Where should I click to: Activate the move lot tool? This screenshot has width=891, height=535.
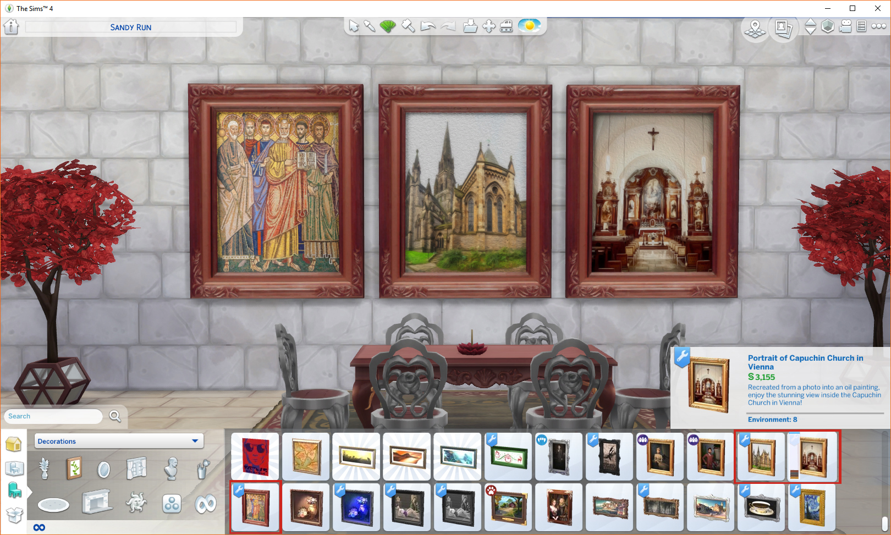pyautogui.click(x=488, y=26)
